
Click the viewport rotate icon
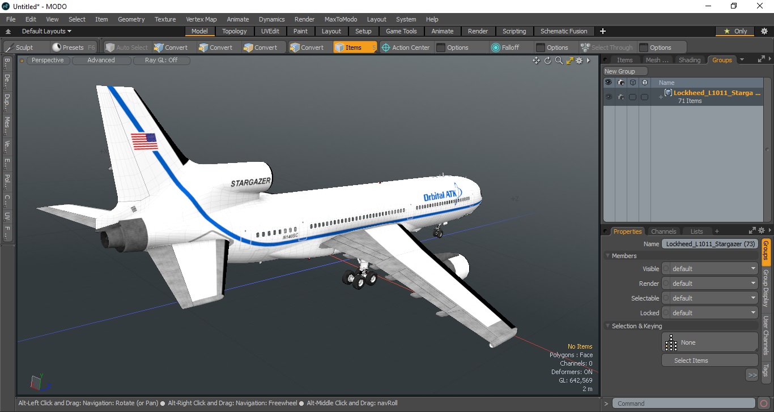547,61
